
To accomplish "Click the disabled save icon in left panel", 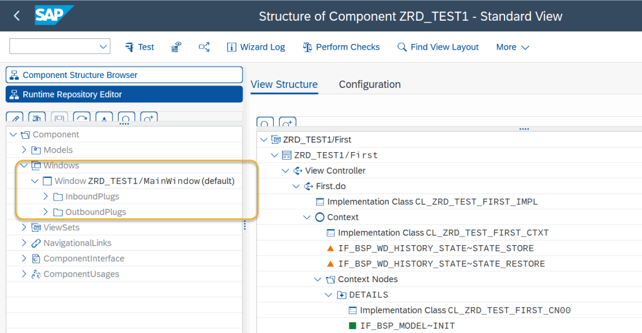I will [60, 119].
